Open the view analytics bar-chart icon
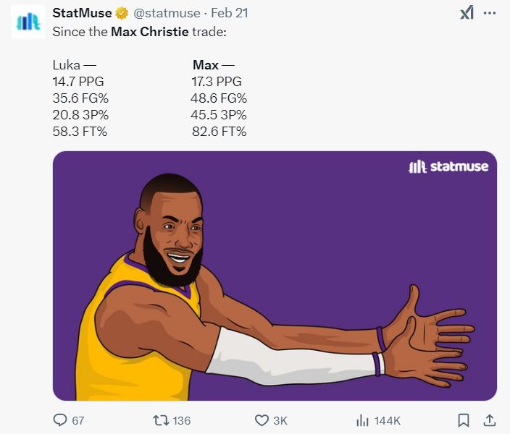 coord(363,420)
